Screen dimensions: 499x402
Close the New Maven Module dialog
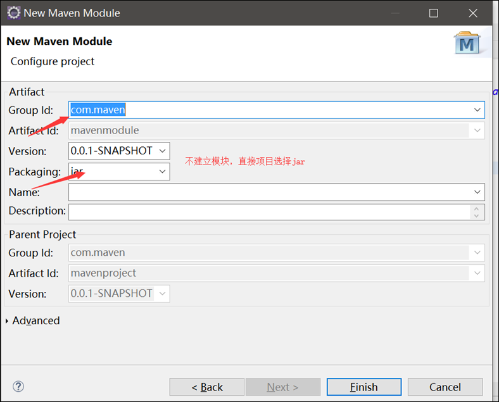473,13
